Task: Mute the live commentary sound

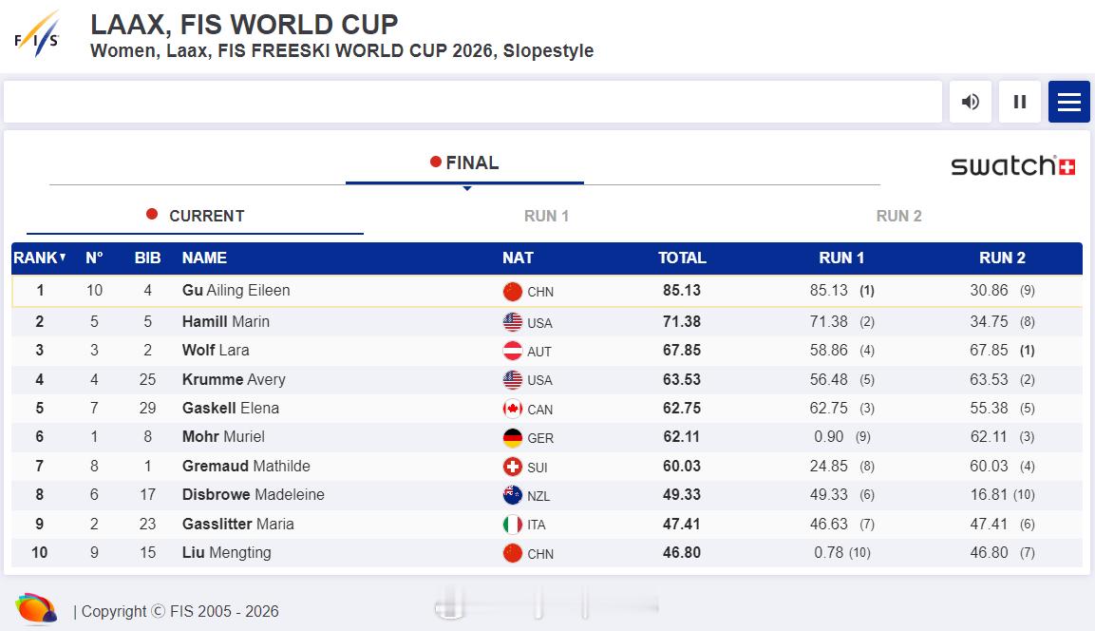Action: (x=970, y=102)
